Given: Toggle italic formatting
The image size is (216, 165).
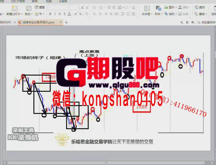Looking at the screenshot, I should click(55, 14).
